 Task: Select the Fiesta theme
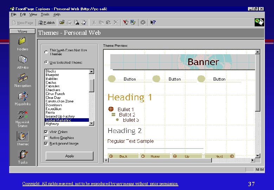point(67,113)
